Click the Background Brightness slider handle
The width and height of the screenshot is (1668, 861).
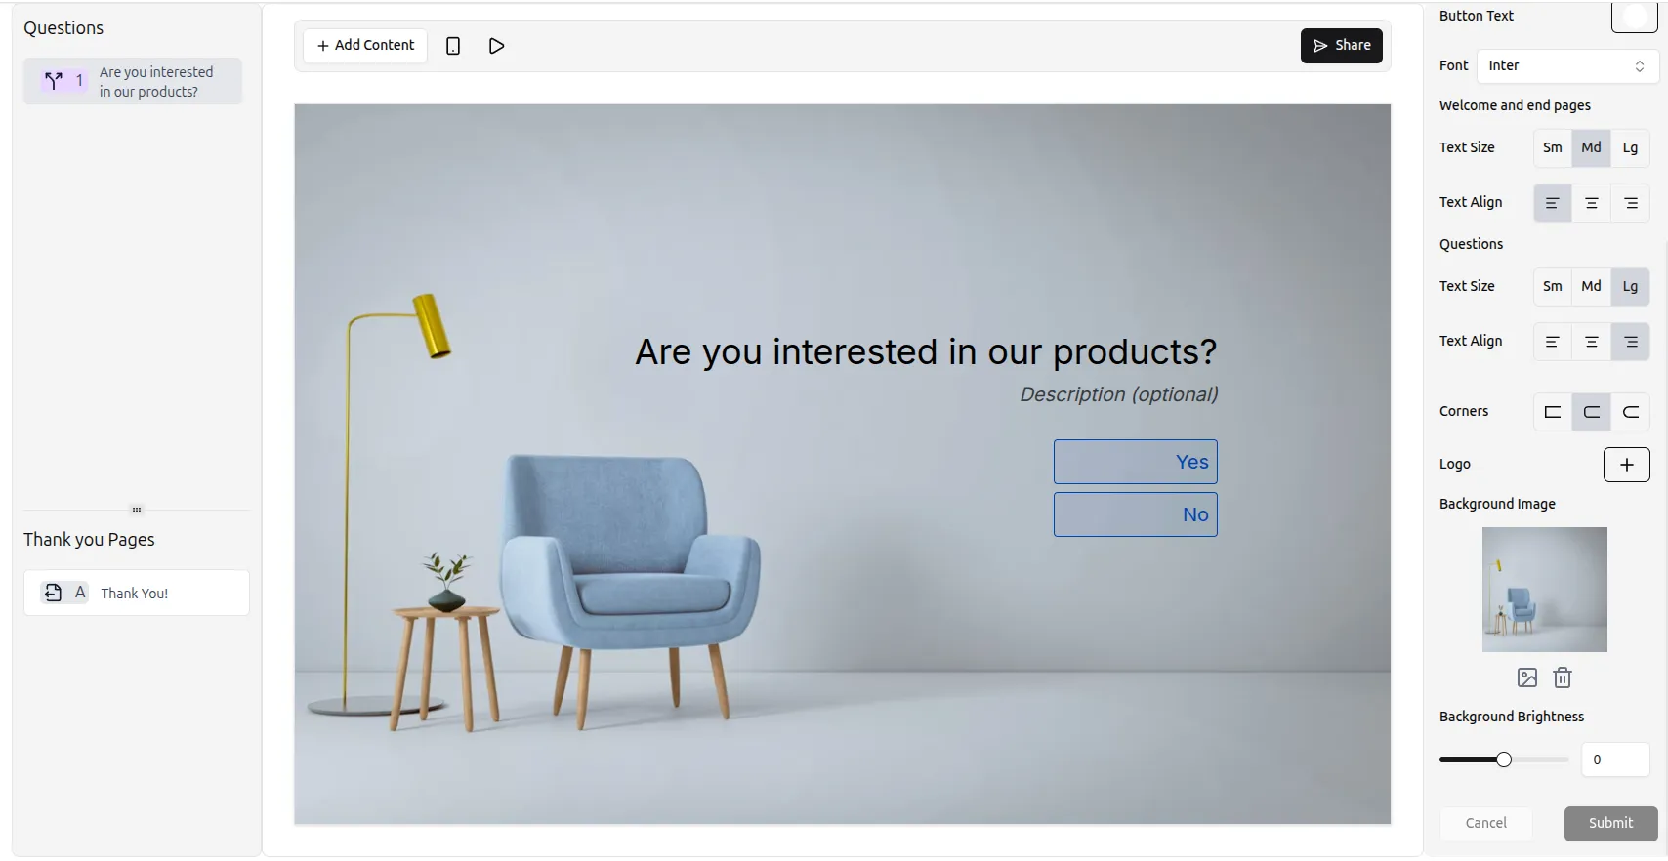[1504, 759]
